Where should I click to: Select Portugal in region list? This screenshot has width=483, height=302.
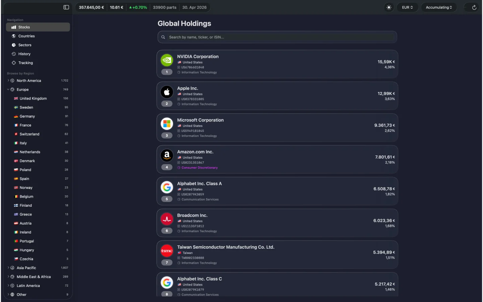pos(38,241)
